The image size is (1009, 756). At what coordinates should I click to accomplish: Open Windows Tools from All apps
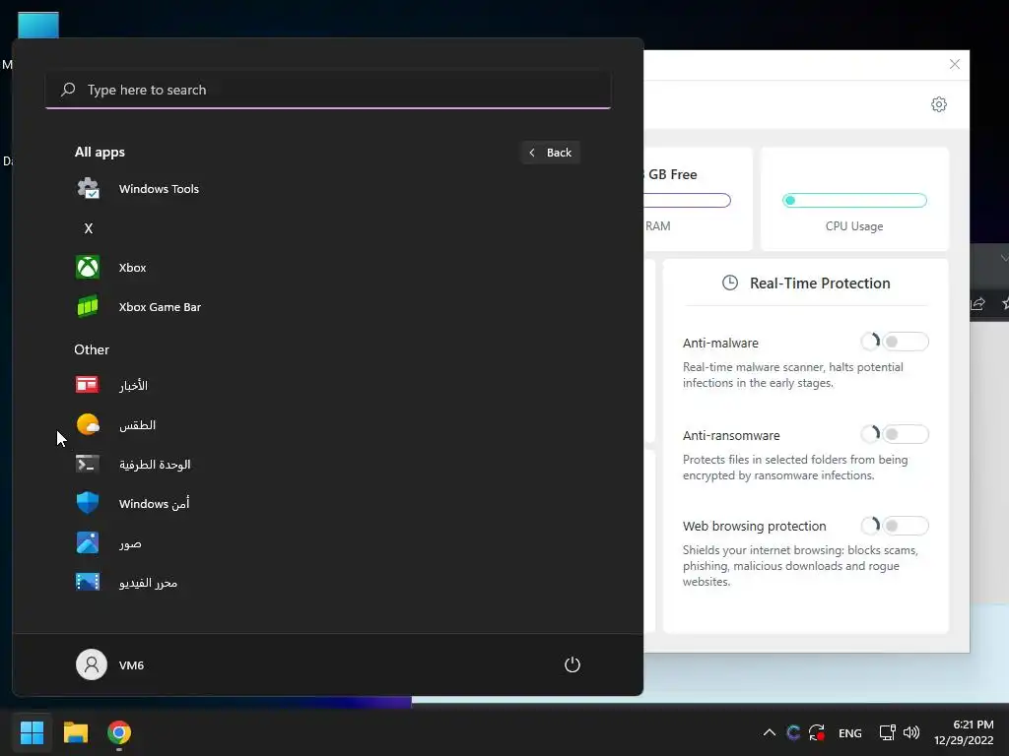159,189
